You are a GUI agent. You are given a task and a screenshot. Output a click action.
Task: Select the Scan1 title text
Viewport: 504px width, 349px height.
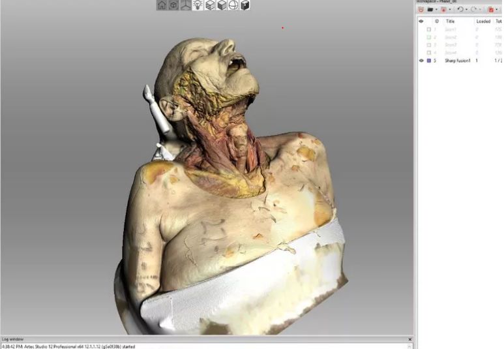click(x=451, y=29)
